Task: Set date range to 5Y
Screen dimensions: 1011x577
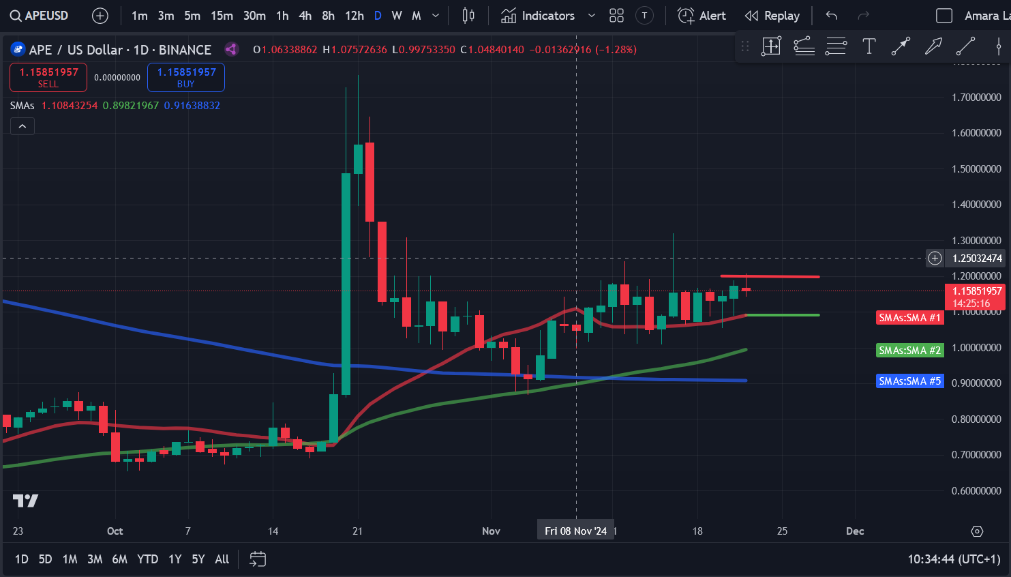Action: (198, 559)
